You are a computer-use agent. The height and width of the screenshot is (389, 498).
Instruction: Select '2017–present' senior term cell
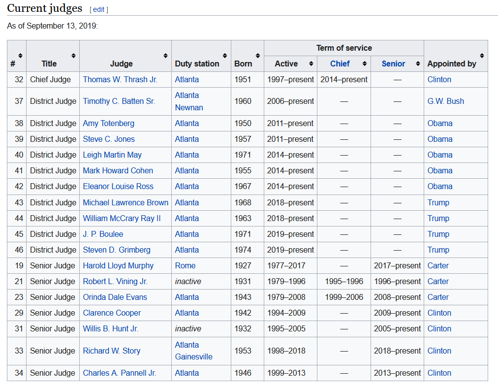click(397, 266)
